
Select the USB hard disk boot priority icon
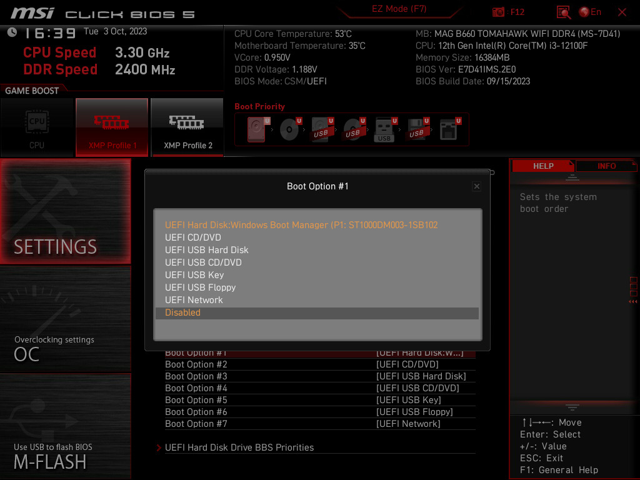coord(322,129)
